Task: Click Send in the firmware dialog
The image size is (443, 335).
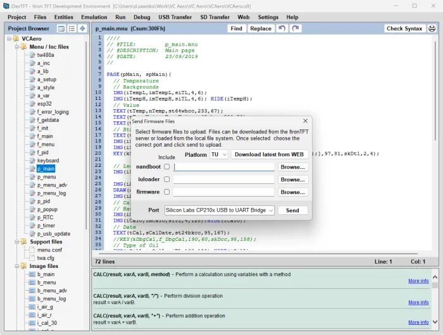Action: point(292,210)
